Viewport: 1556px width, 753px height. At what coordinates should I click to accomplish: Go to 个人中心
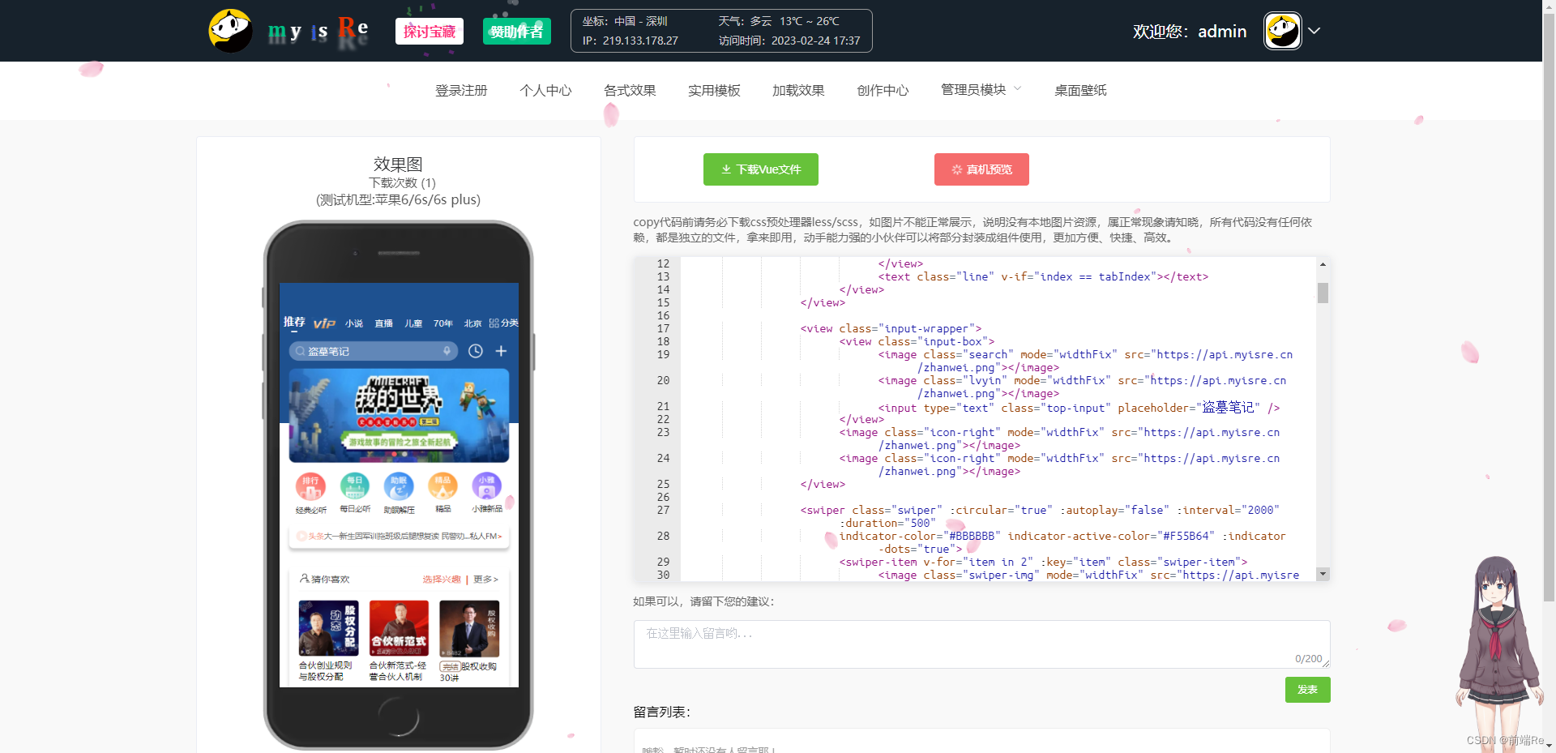545,90
